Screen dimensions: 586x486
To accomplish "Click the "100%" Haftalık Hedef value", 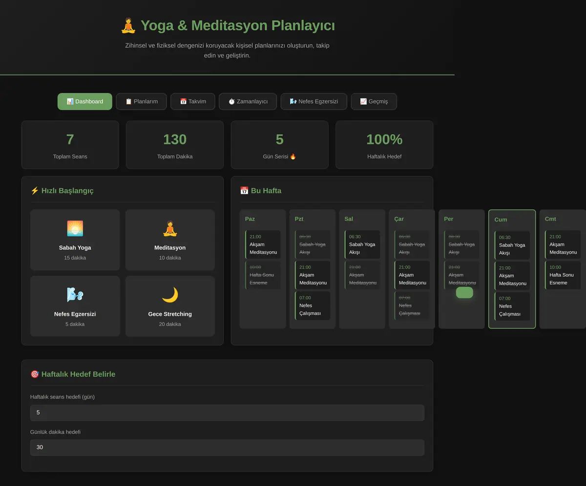I will click(384, 140).
